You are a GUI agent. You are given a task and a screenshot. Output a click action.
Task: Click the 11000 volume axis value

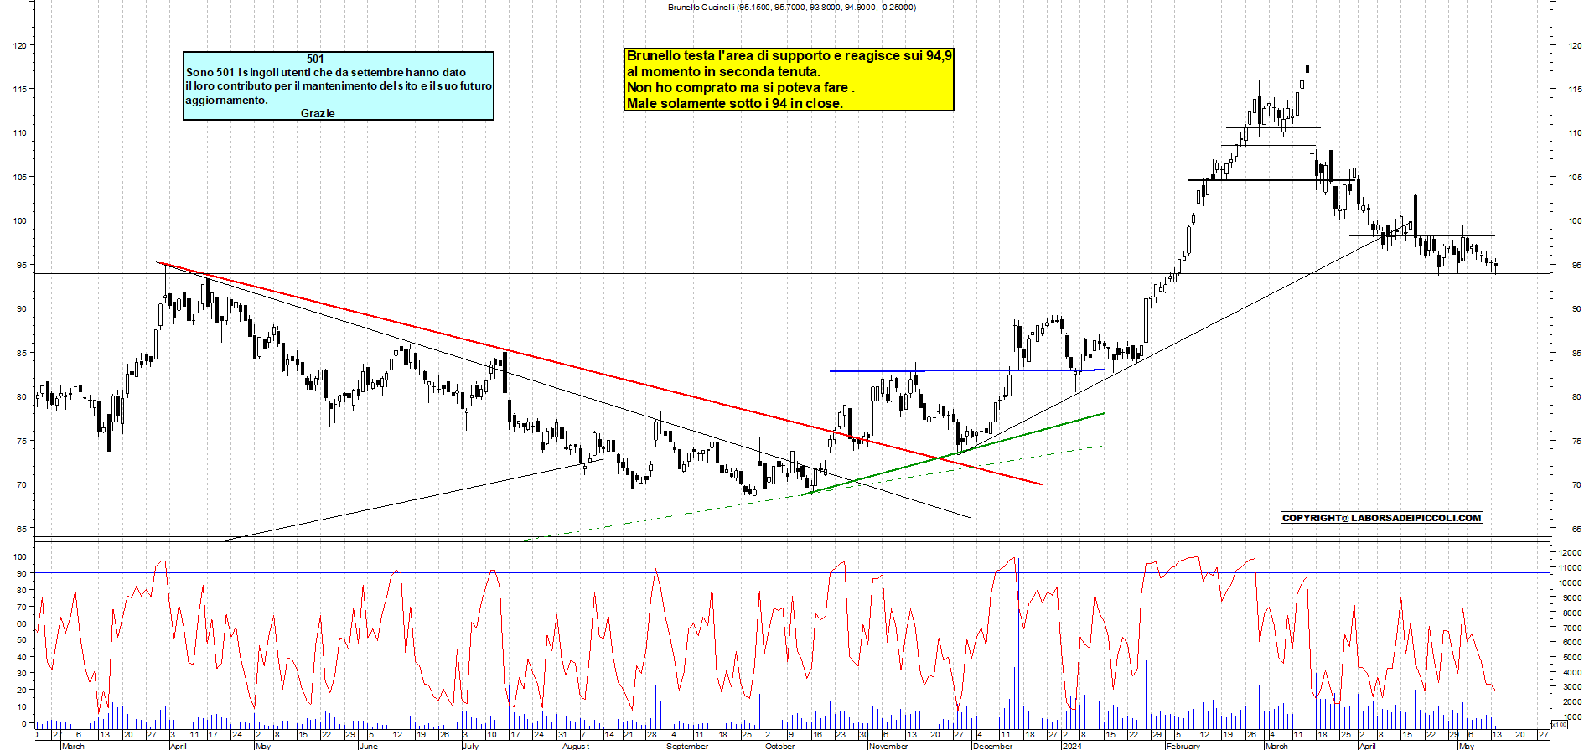point(1570,567)
